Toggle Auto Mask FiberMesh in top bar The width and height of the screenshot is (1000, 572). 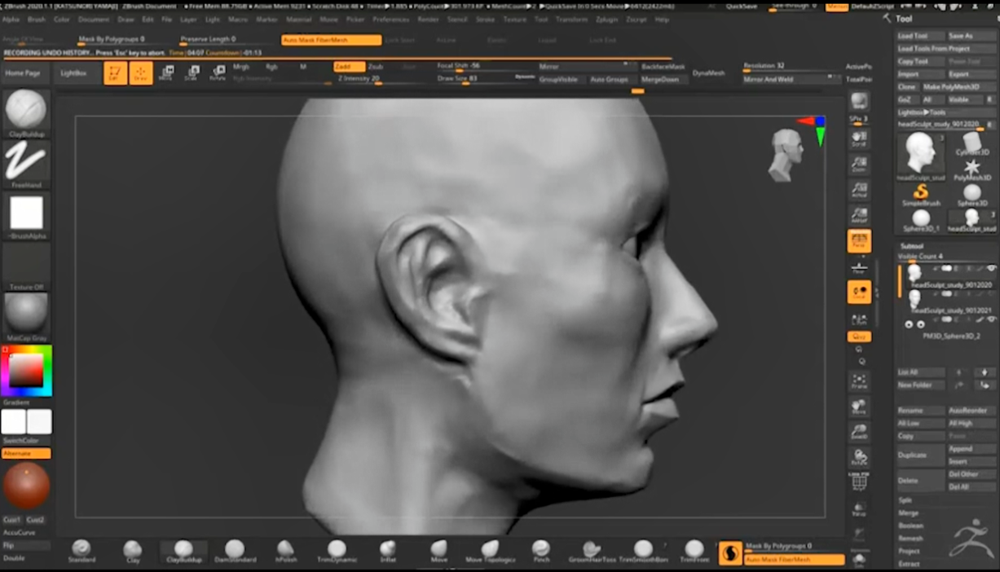pyautogui.click(x=331, y=39)
